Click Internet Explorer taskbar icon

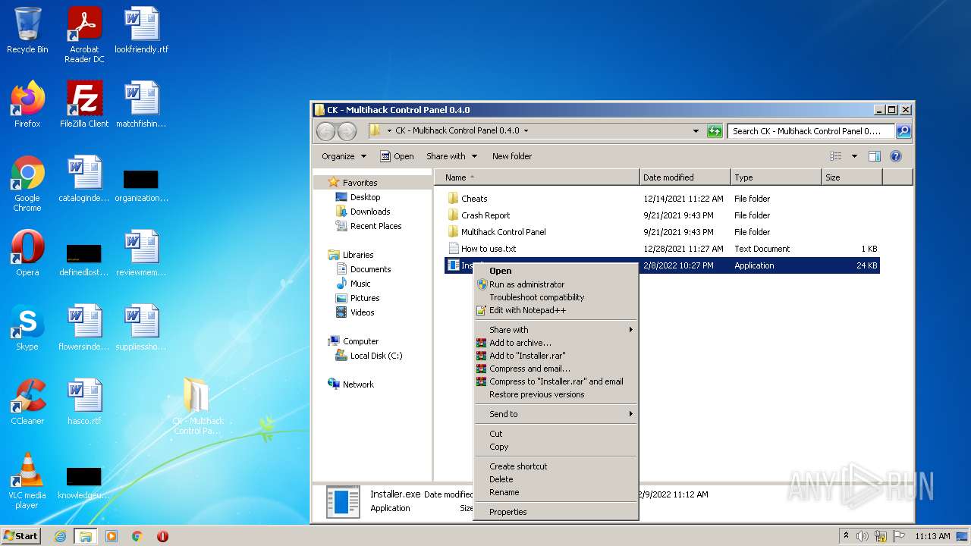coord(60,536)
